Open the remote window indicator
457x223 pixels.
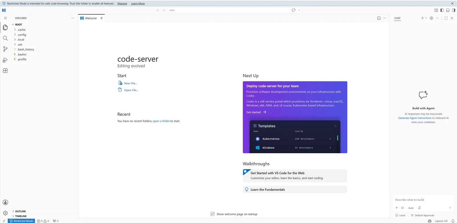(x=4, y=221)
